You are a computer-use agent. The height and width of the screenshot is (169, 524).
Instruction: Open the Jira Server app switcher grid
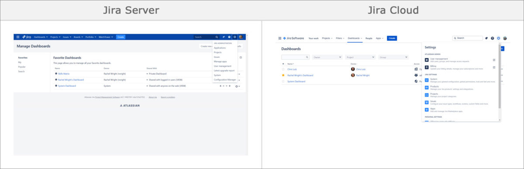pos(17,37)
